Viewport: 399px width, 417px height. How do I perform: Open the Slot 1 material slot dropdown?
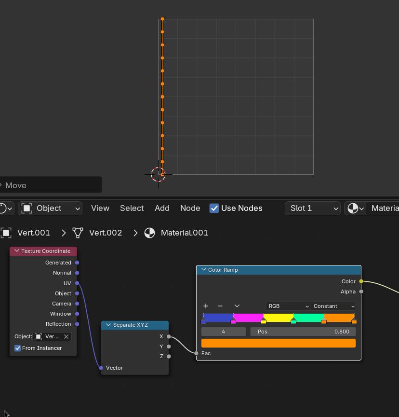312,208
